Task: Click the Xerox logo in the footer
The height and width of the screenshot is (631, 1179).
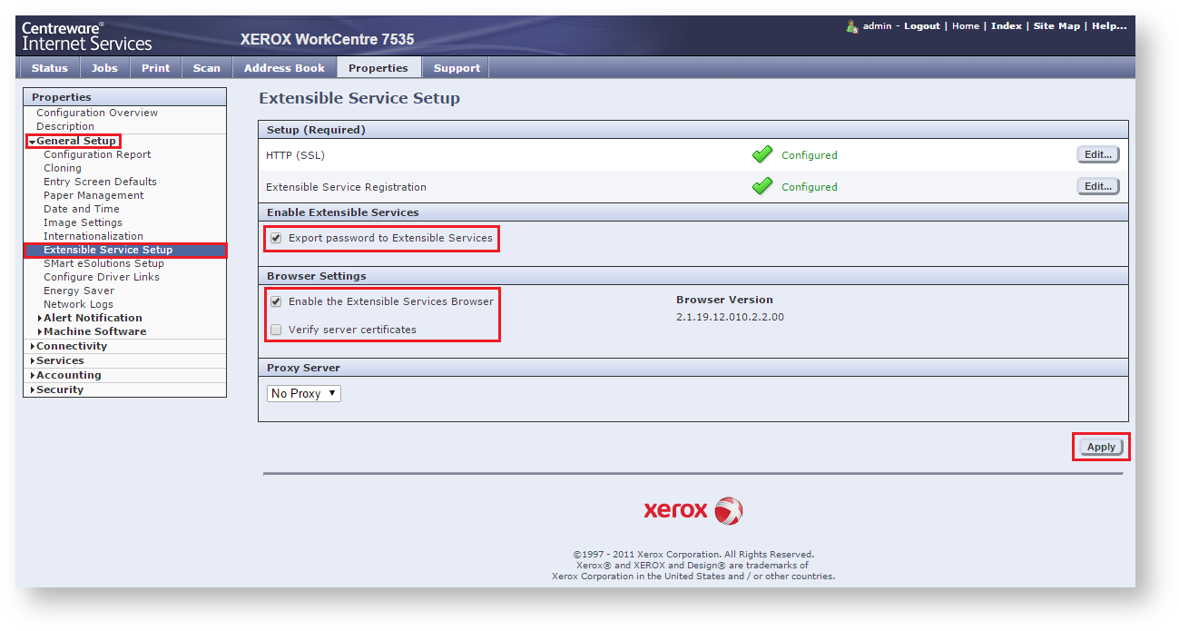Action: (693, 510)
